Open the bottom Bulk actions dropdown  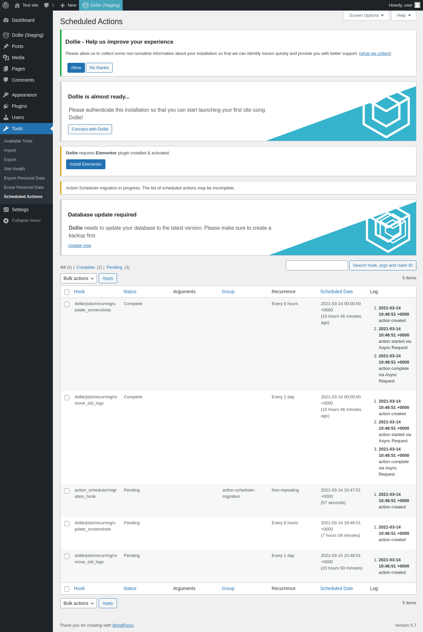click(x=79, y=603)
